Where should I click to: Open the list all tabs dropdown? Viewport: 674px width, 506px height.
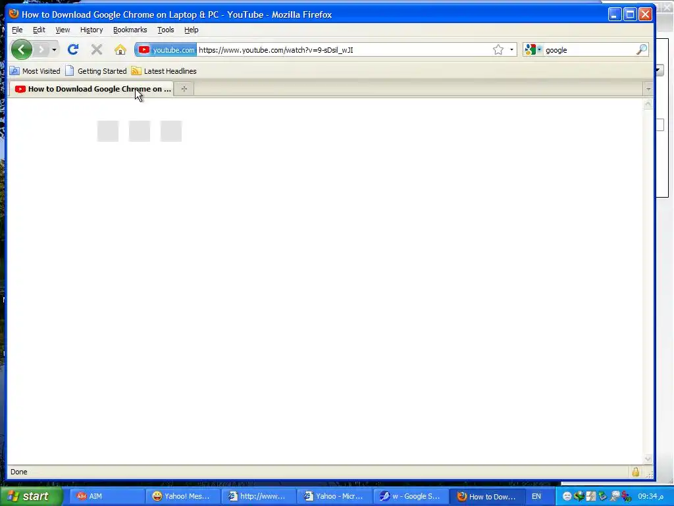pyautogui.click(x=648, y=89)
